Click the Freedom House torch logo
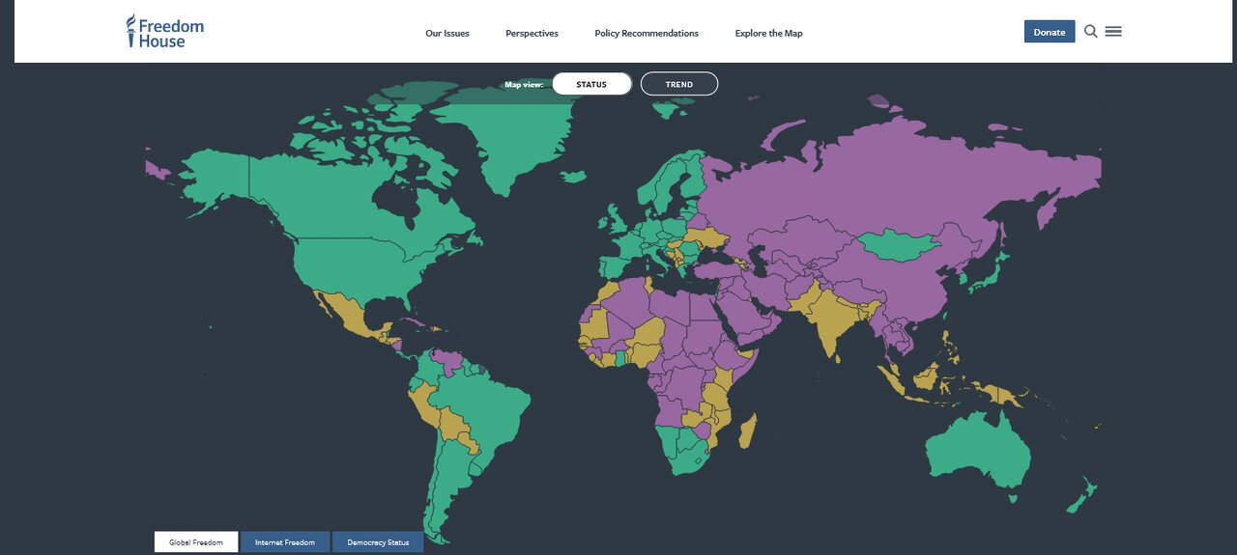 click(x=132, y=31)
